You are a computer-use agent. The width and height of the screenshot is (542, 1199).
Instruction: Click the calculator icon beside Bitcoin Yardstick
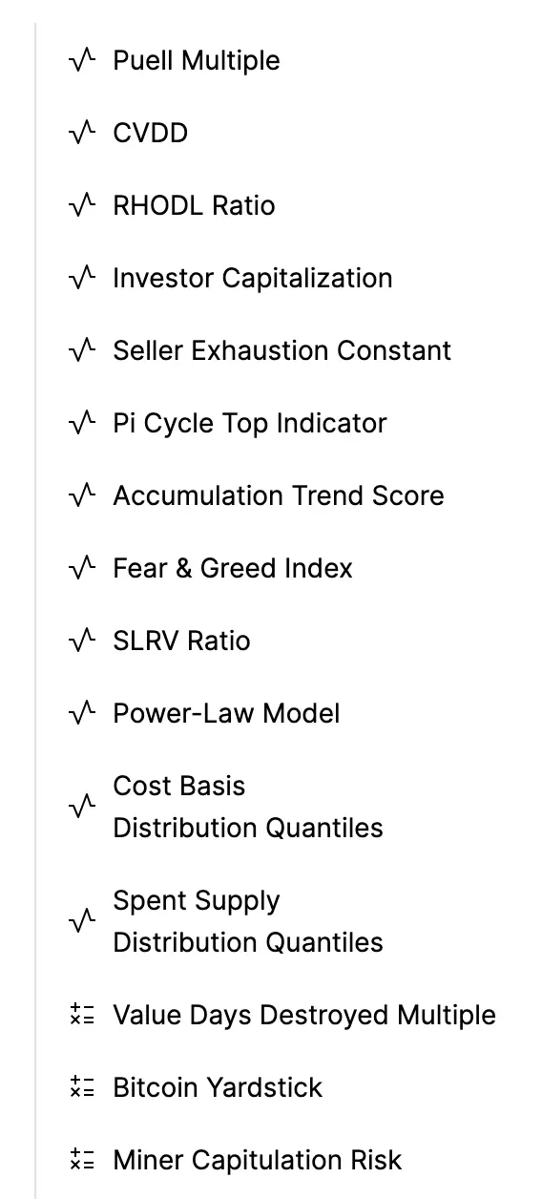point(83,1087)
